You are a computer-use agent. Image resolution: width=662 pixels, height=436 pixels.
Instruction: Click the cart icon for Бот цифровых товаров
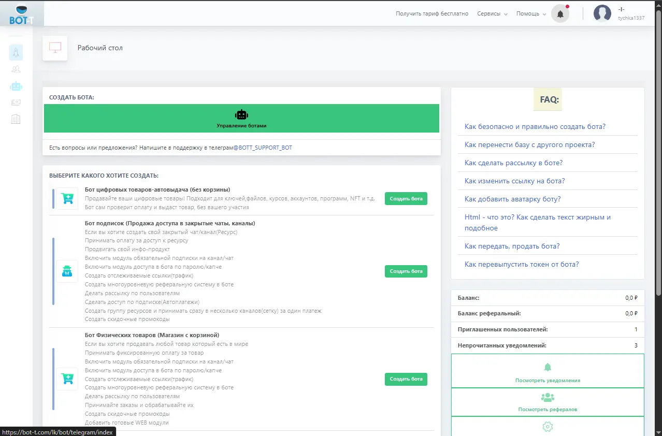click(67, 198)
